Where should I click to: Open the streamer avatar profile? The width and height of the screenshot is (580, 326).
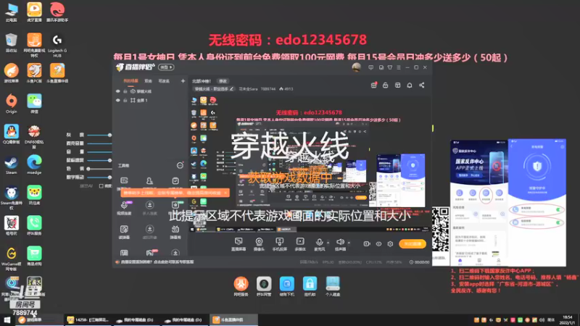point(356,67)
